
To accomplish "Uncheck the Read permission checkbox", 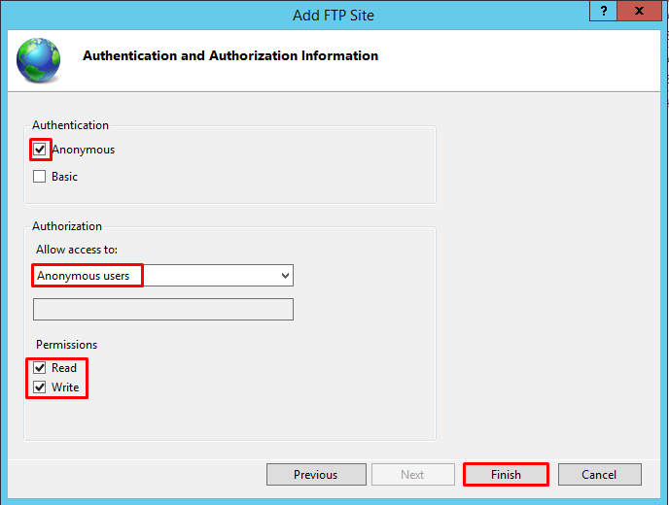I will [x=40, y=368].
